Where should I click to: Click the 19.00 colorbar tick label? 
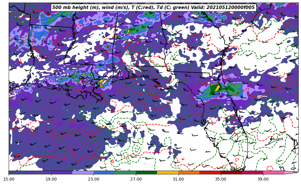coord(51,179)
